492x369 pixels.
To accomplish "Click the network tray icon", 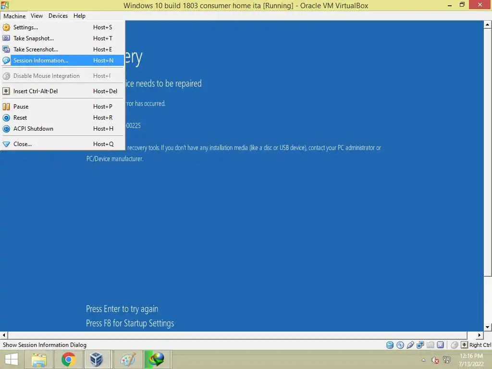I will [446, 360].
